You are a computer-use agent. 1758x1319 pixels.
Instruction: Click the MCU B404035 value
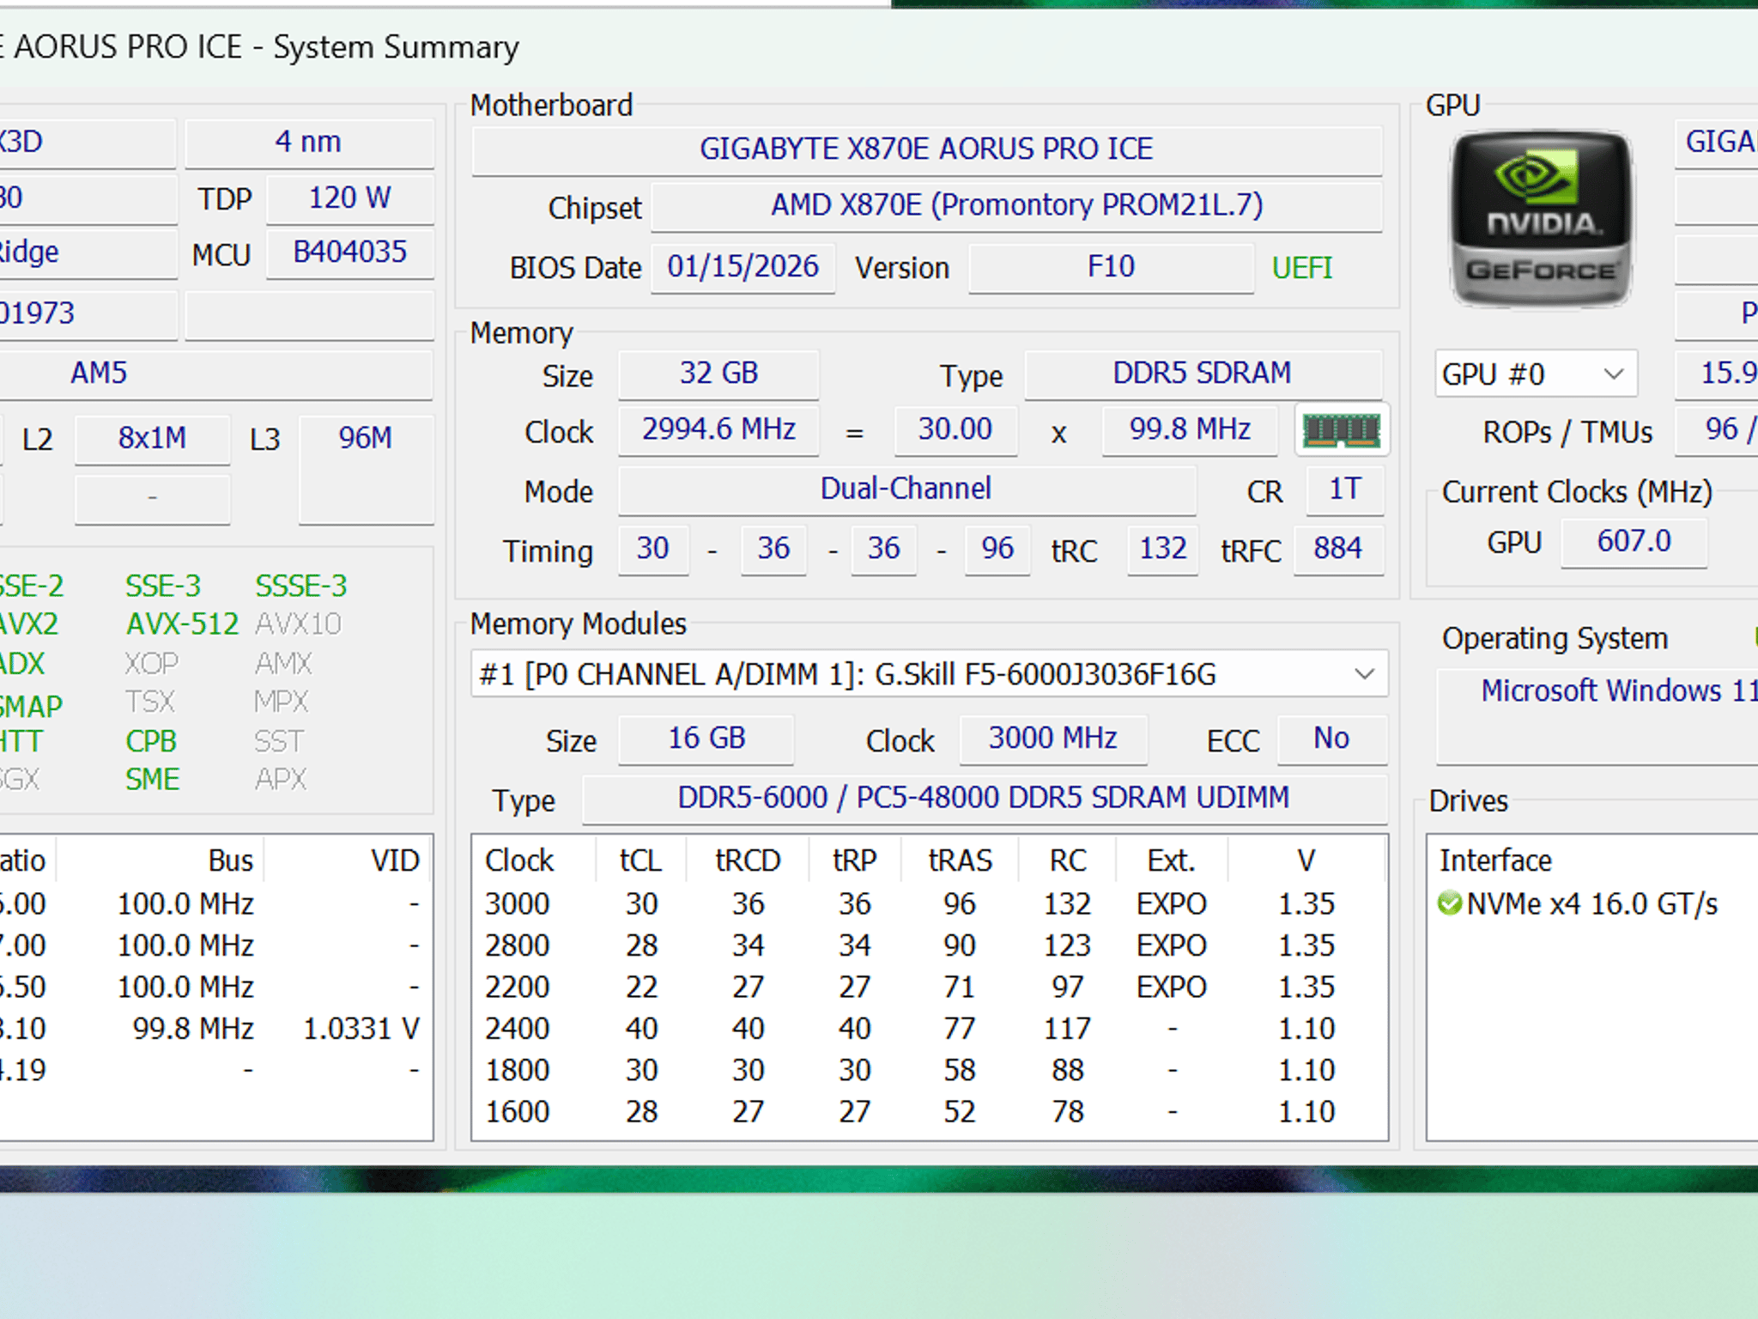click(x=350, y=252)
